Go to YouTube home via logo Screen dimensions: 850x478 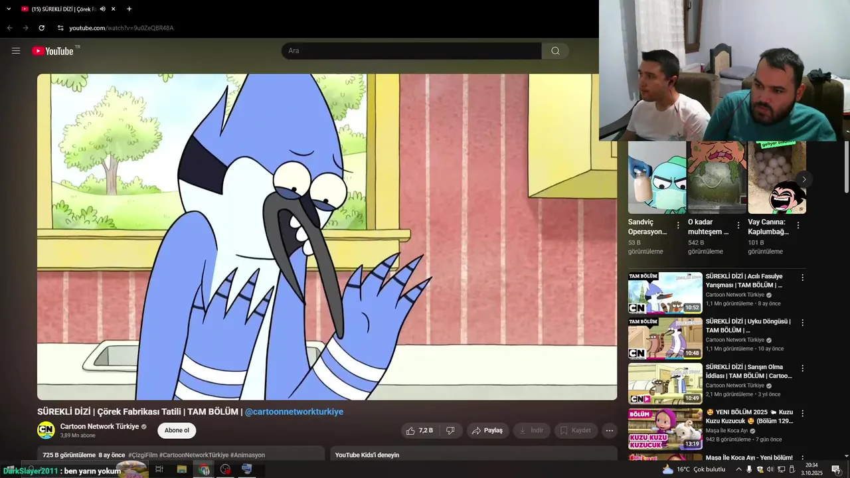(52, 51)
